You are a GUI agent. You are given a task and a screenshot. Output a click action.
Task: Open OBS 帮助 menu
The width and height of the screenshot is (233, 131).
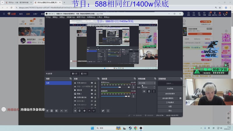[107, 17]
